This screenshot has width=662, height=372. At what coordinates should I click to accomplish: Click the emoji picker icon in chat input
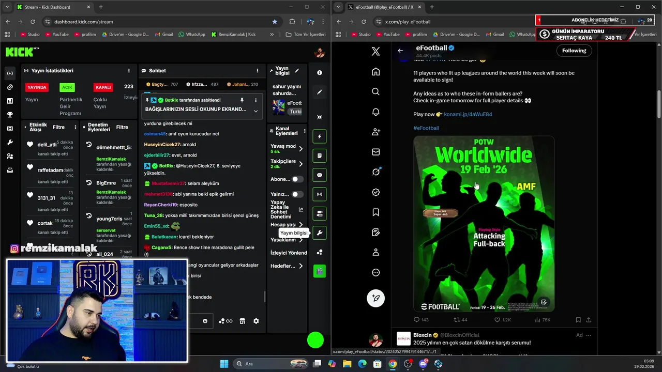(205, 321)
